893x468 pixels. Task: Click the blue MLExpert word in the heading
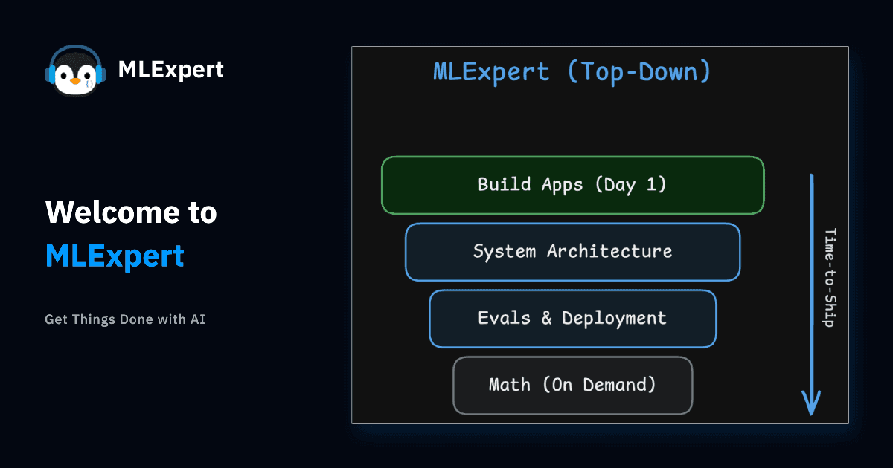pos(115,256)
